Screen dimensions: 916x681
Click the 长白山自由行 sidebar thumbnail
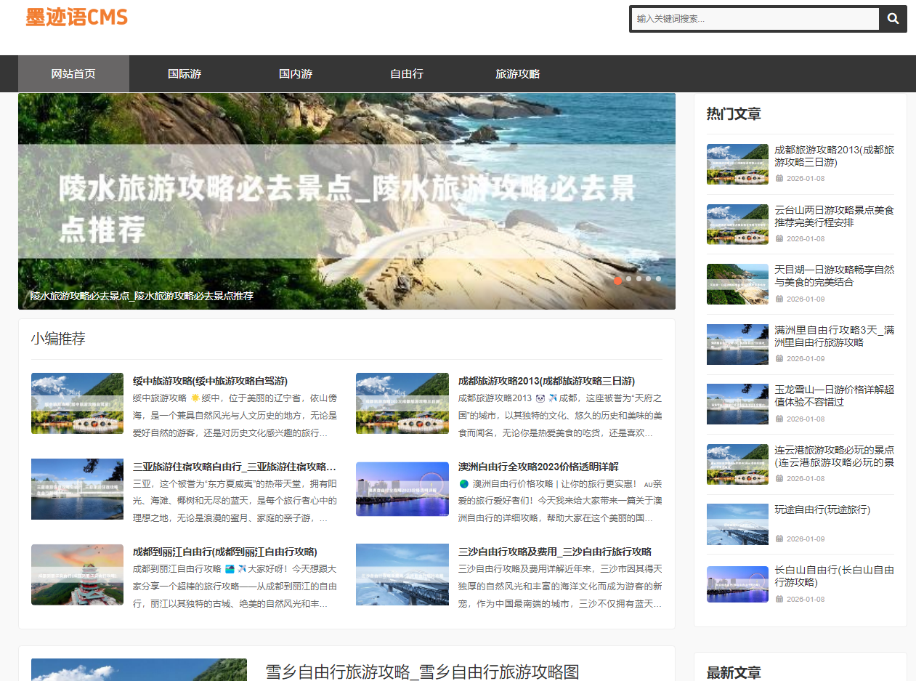point(737,584)
